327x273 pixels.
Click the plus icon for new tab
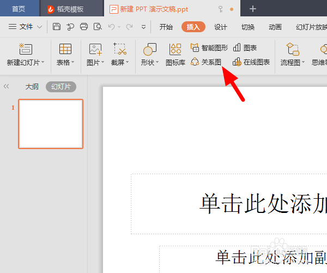tap(253, 9)
